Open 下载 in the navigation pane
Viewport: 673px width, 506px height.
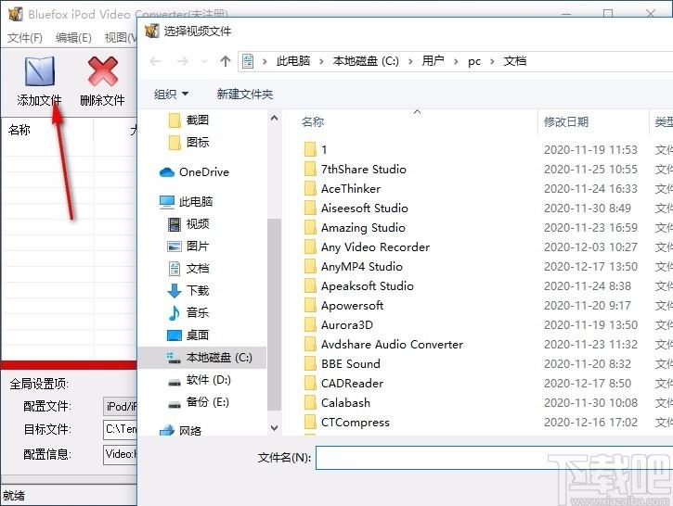[x=188, y=290]
